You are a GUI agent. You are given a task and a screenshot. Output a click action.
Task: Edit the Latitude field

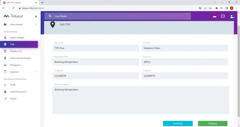(185, 76)
